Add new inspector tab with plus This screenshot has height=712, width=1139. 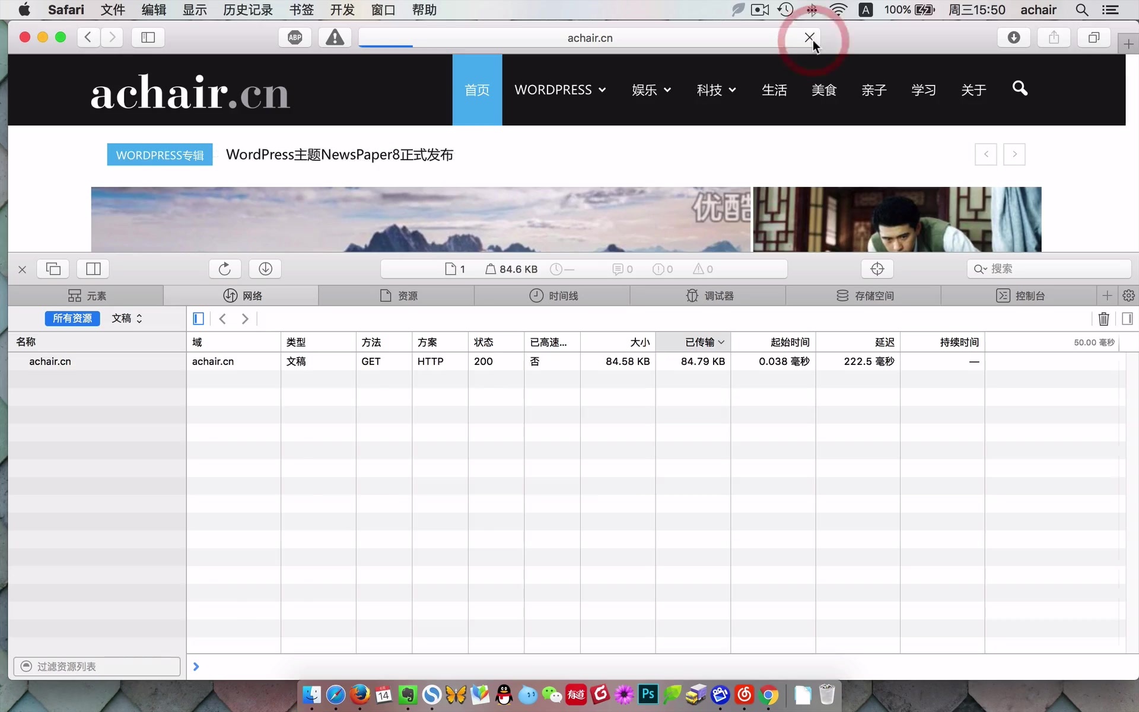click(x=1107, y=295)
